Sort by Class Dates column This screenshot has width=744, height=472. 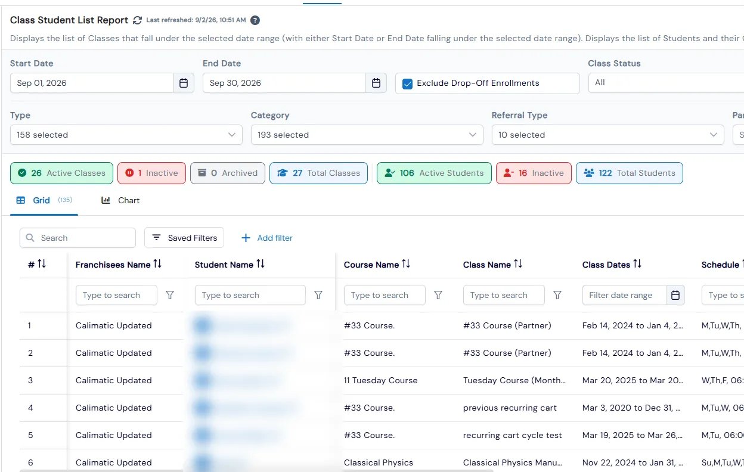pyautogui.click(x=637, y=264)
